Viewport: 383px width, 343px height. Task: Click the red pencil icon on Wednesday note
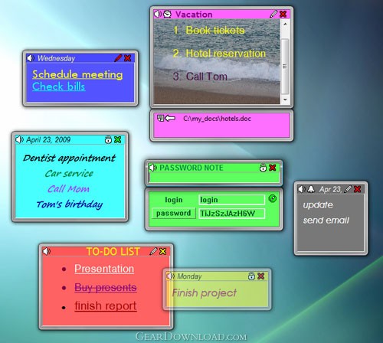[x=118, y=58]
